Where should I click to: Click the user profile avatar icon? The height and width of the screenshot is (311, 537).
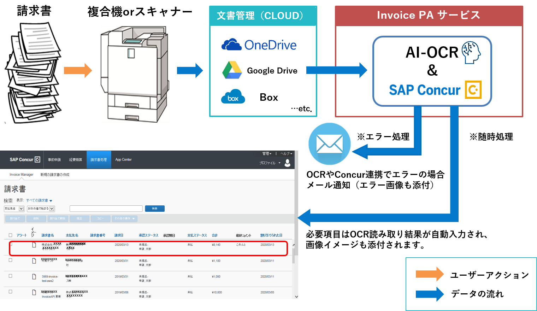click(288, 163)
